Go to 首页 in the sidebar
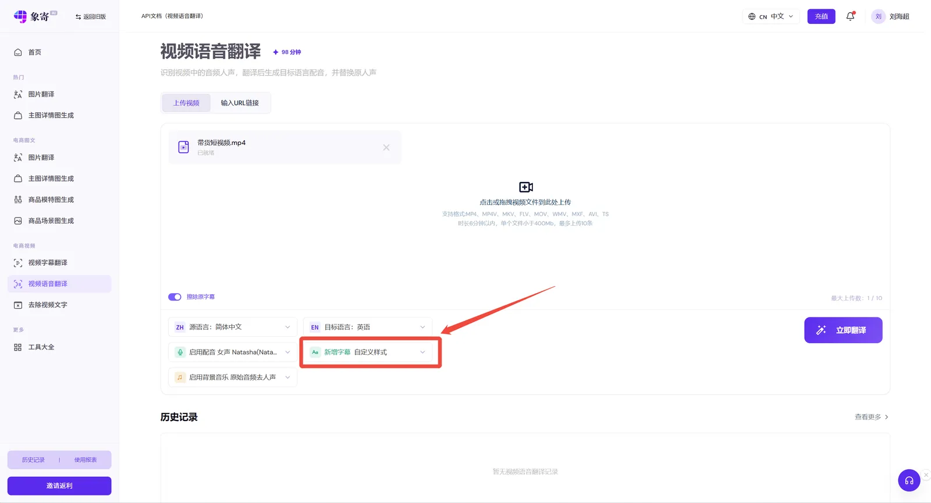This screenshot has height=503, width=931. 59,52
